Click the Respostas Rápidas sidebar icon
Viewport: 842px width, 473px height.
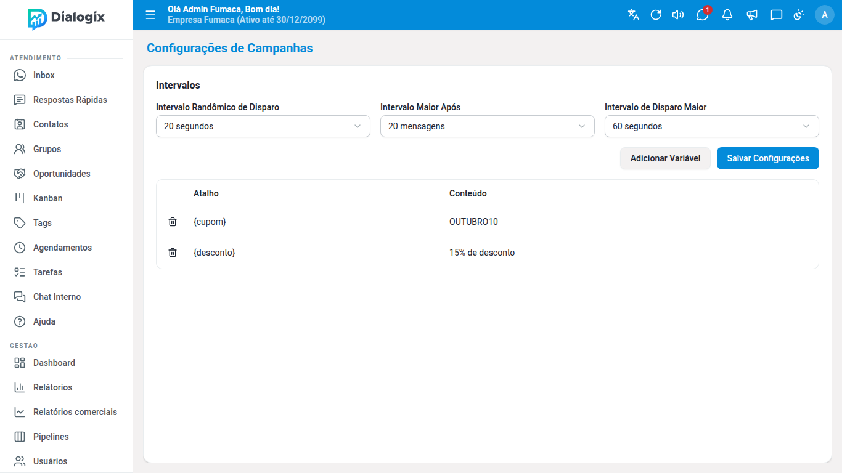[x=20, y=100]
